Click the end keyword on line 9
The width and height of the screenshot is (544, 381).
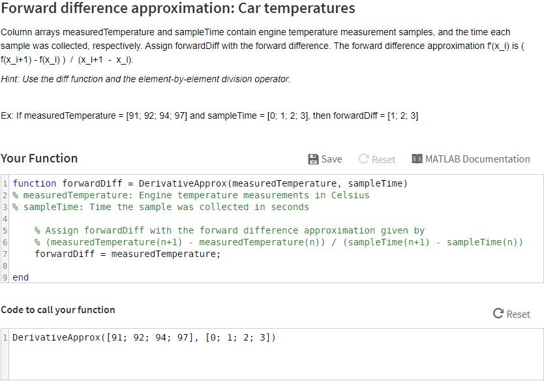(20, 277)
